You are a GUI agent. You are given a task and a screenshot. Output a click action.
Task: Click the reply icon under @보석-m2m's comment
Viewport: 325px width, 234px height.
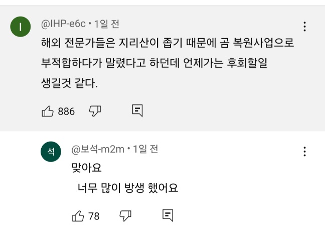(x=168, y=216)
